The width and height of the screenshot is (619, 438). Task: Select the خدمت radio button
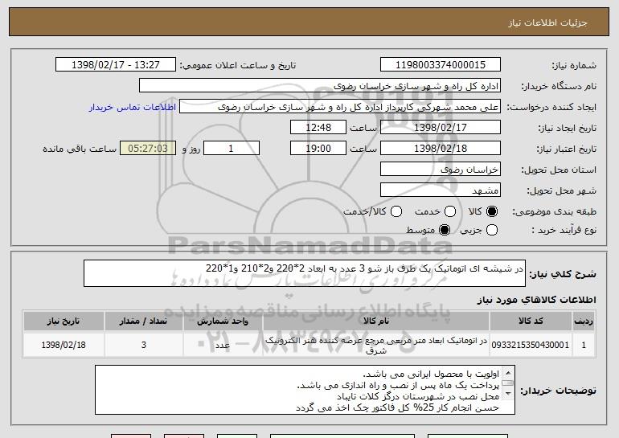pos(450,211)
